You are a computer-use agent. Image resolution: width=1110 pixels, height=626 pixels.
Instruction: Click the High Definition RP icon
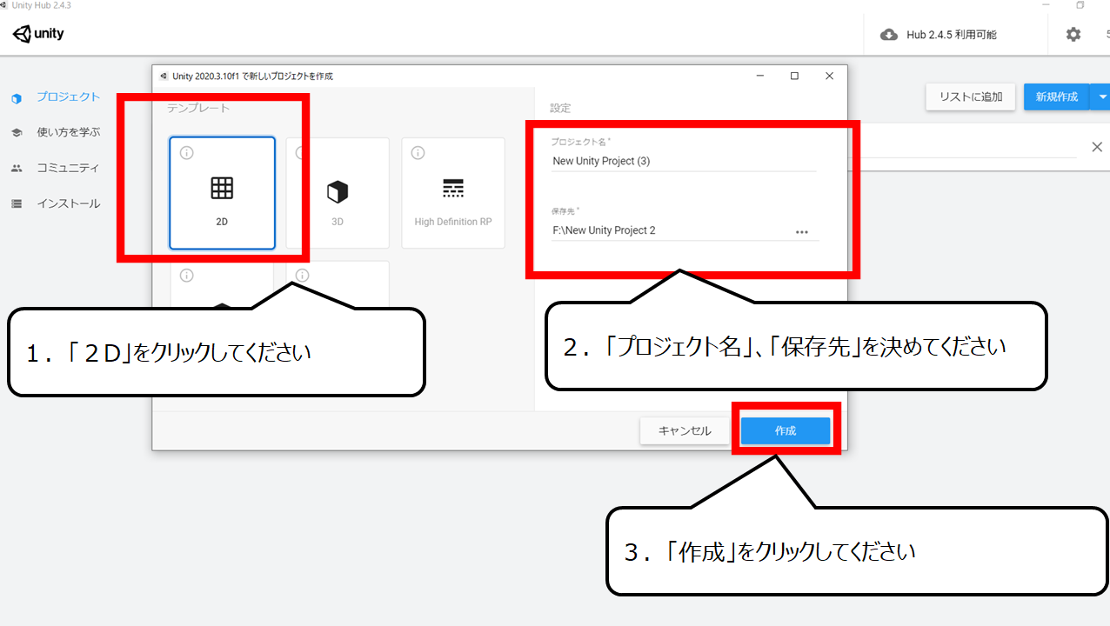453,189
